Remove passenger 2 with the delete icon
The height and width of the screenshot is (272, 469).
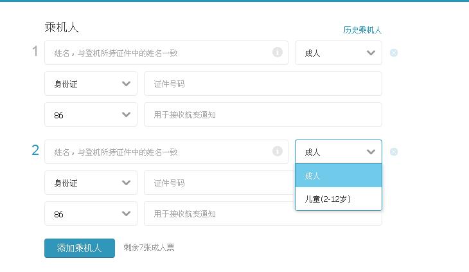[394, 152]
